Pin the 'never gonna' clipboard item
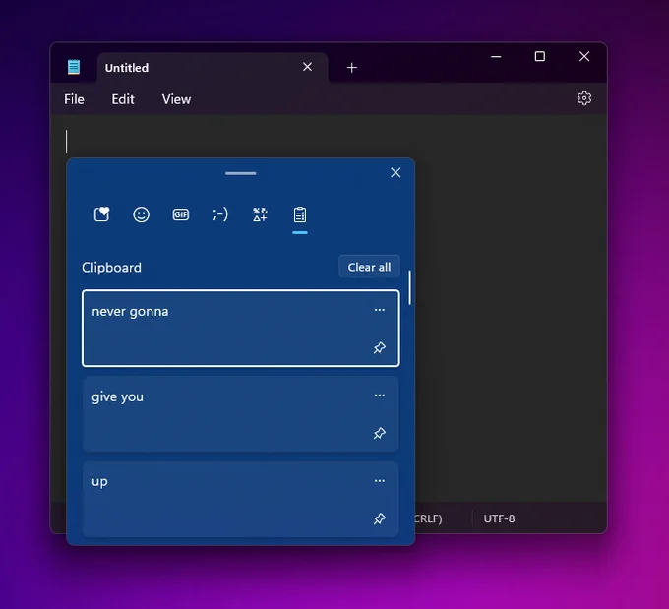This screenshot has height=609, width=669. pos(380,347)
